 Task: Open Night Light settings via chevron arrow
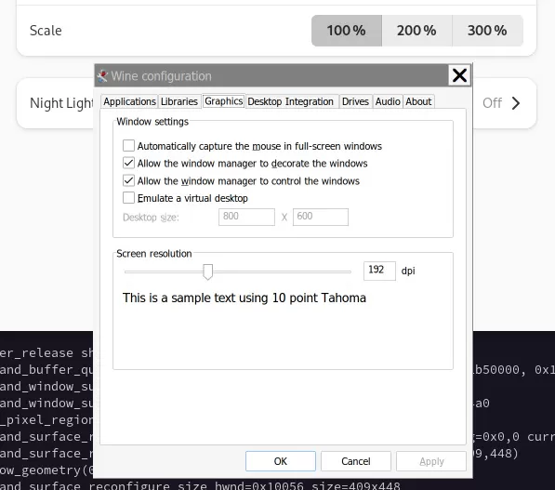pyautogui.click(x=516, y=103)
